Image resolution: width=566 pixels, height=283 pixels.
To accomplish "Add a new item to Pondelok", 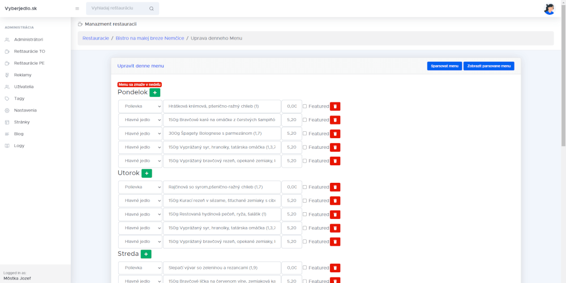I will (155, 92).
